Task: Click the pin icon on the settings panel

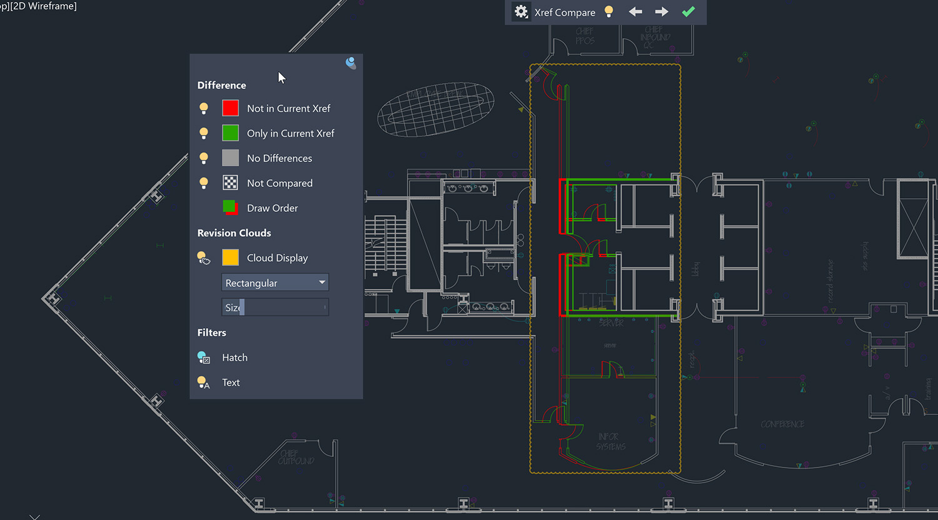Action: [351, 62]
